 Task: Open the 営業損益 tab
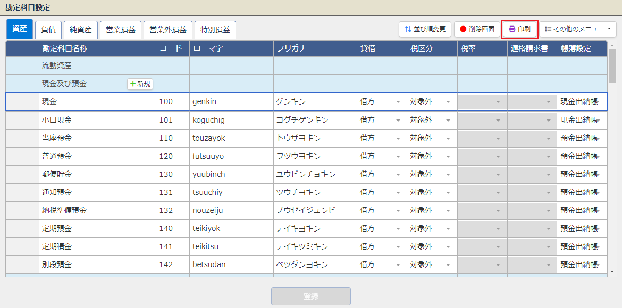click(x=120, y=30)
